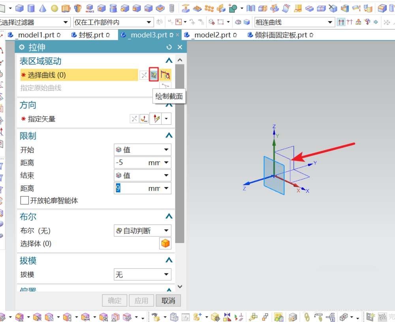Click the curve selection icon beside 选择曲线
395x322 pixels.
coord(166,75)
